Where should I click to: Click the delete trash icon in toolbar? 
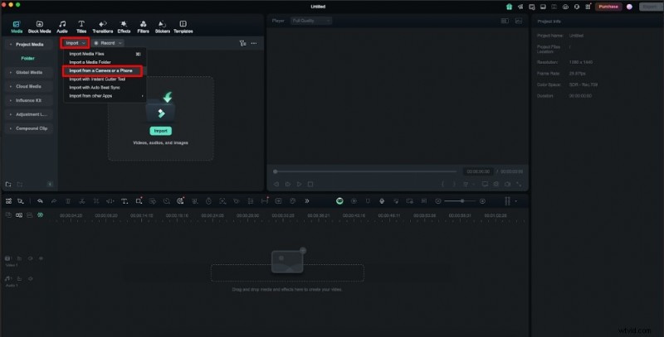tap(68, 201)
